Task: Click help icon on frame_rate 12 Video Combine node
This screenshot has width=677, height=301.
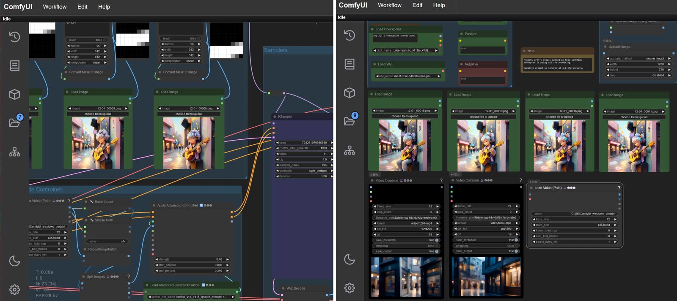Action: [441, 180]
